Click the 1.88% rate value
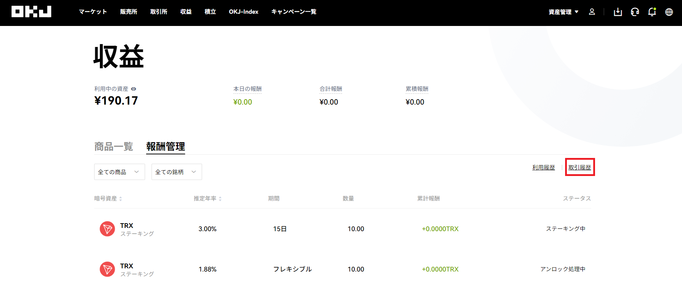Screen dimensions: 682x304 click(x=207, y=269)
